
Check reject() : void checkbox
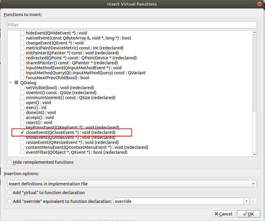pos(22,122)
